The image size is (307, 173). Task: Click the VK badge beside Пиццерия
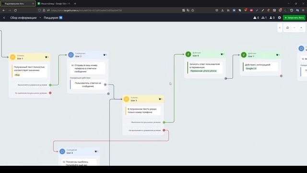(61, 18)
